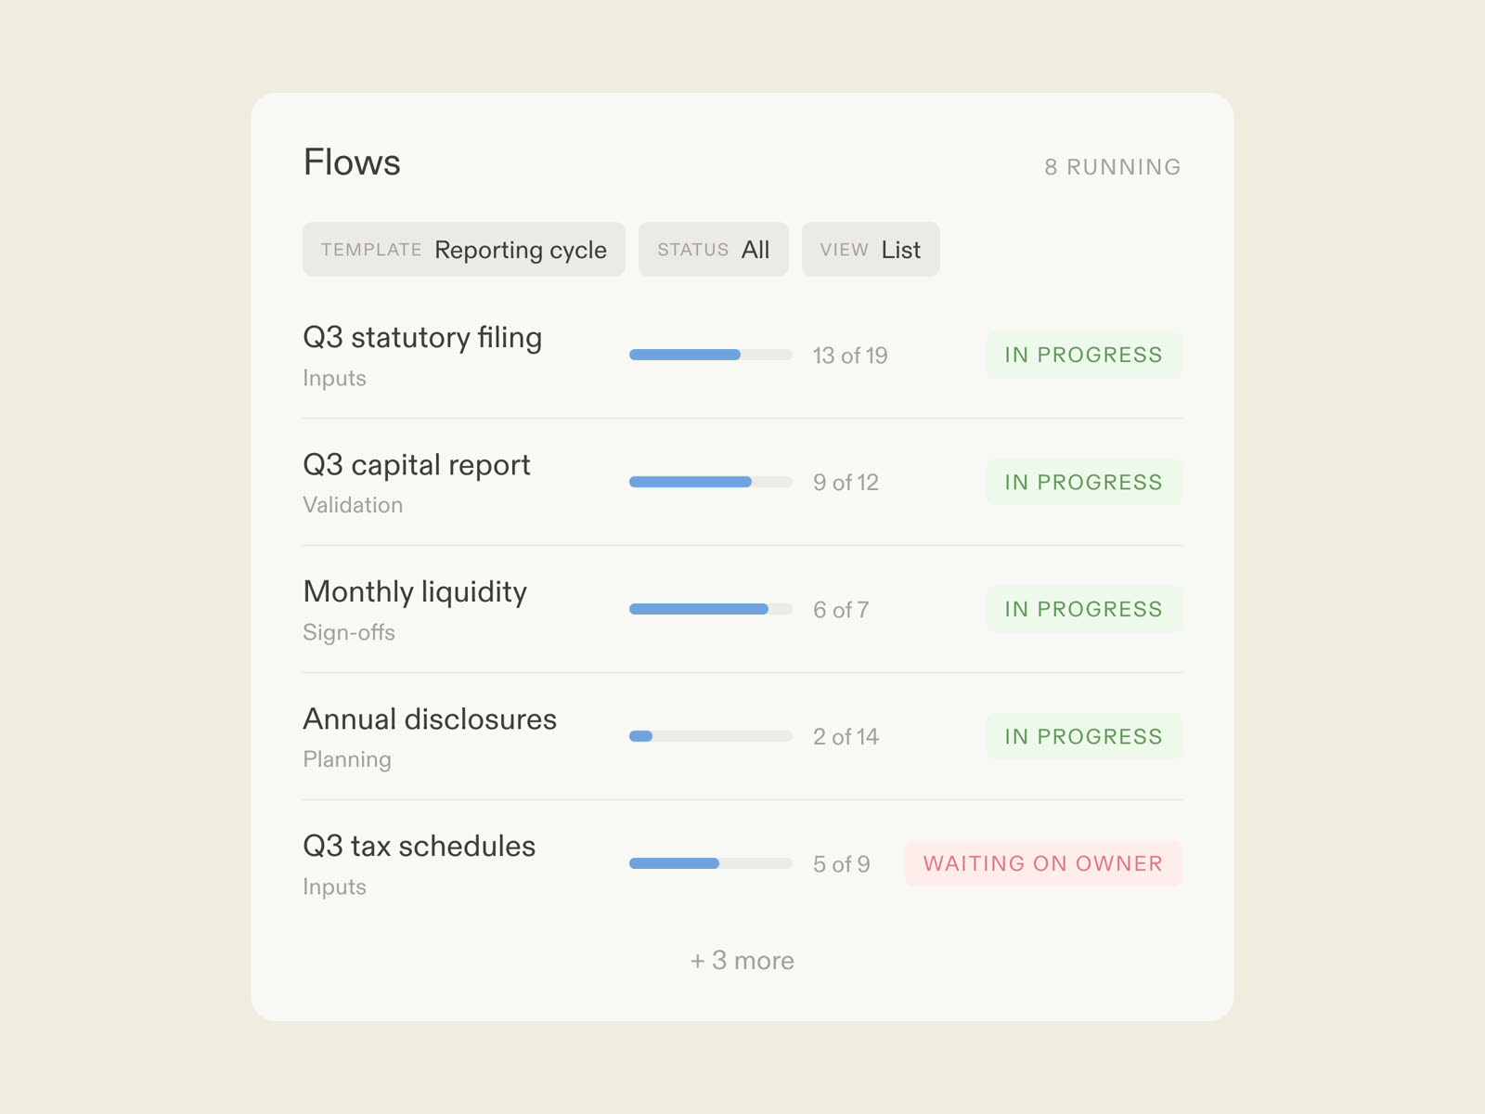This screenshot has width=1485, height=1114.
Task: Click the In Progress badge for Q3 statutory filing
Action: coord(1084,355)
